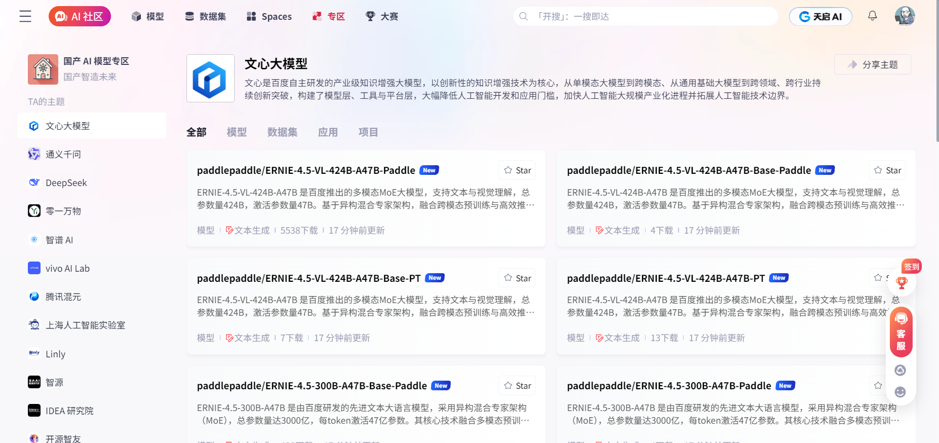939x443 pixels.
Task: Select DeepSeek in the sidebar
Action: (x=92, y=182)
